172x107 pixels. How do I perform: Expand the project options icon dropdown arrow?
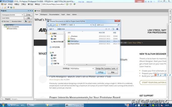coord(31,21)
